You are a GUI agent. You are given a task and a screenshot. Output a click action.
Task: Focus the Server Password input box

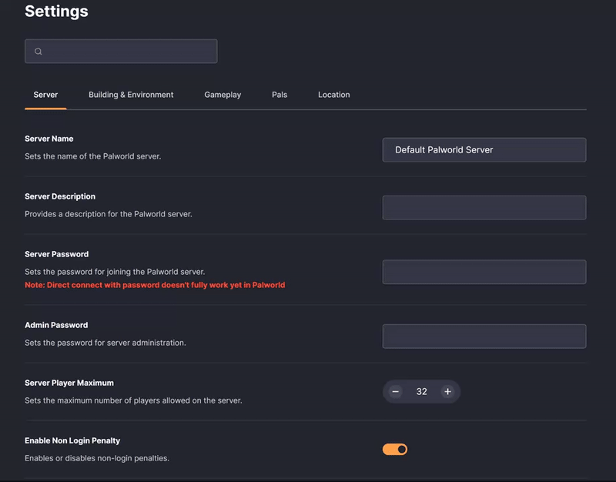click(484, 272)
